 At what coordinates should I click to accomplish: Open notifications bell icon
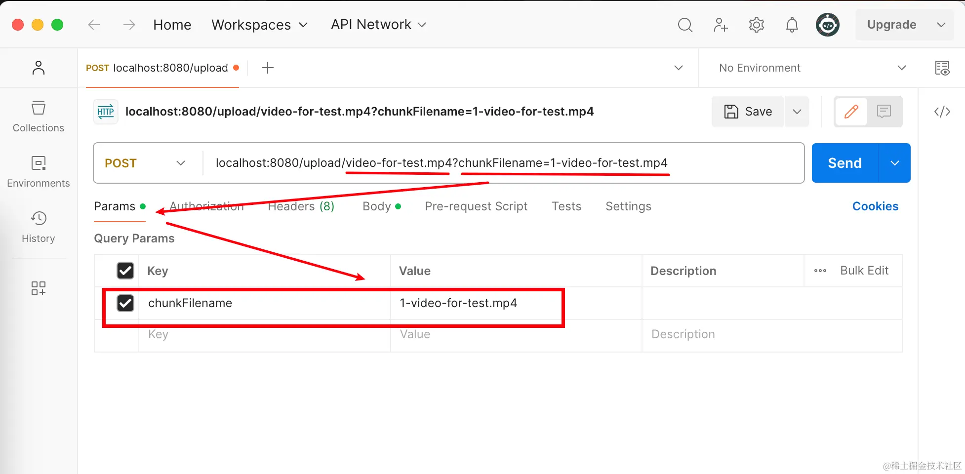pyautogui.click(x=792, y=25)
